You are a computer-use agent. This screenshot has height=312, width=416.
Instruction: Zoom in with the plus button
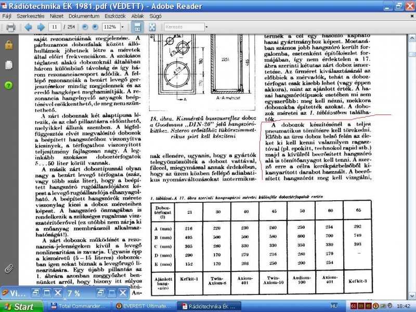tap(95, 27)
